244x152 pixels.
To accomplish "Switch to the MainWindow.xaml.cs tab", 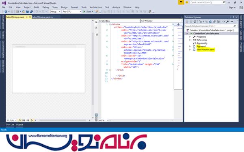I will tap(43, 17).
